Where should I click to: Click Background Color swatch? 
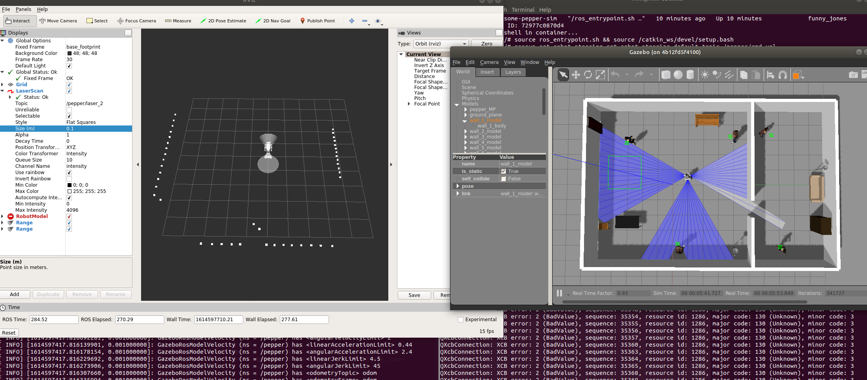[x=70, y=53]
